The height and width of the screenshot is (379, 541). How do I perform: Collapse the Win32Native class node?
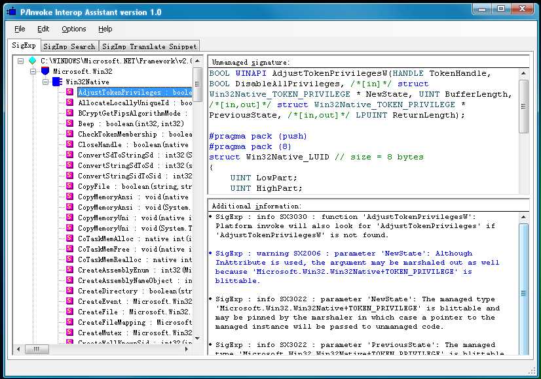coord(46,82)
